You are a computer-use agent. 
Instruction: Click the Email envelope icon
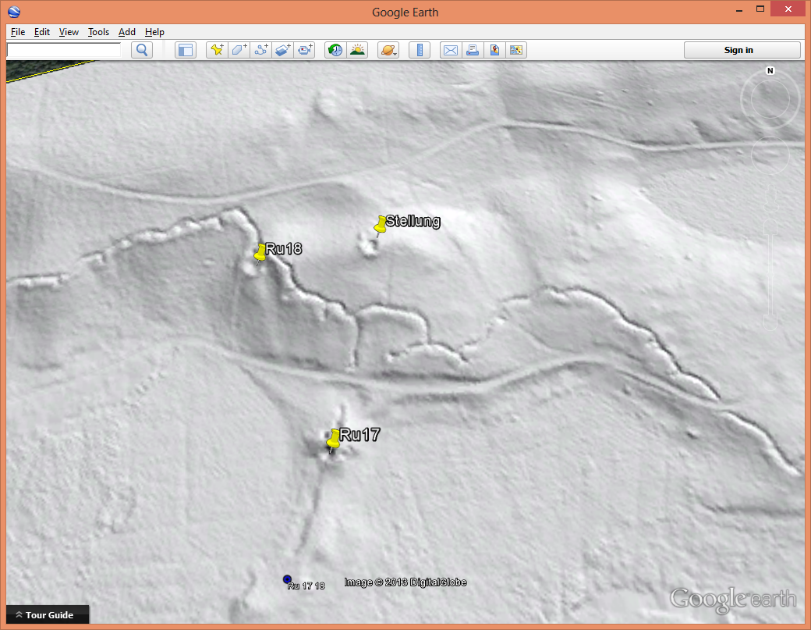tap(451, 50)
